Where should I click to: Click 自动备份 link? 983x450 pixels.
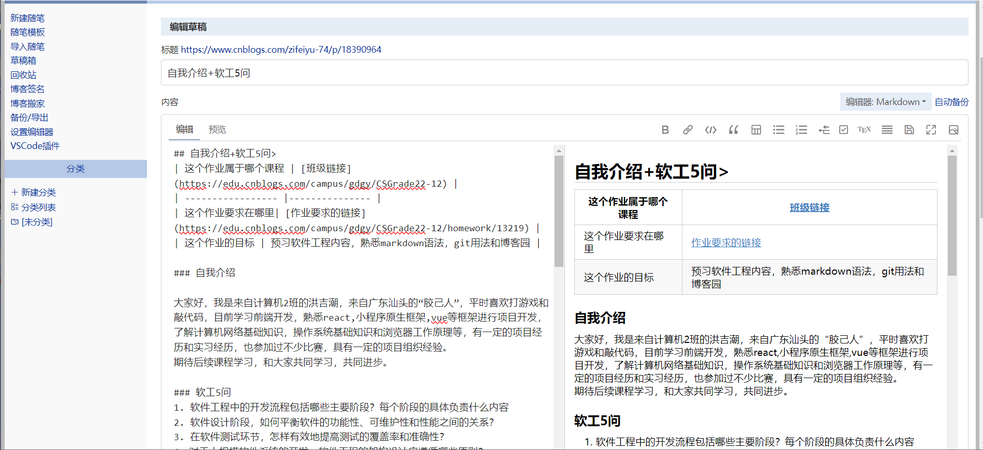[x=951, y=102]
